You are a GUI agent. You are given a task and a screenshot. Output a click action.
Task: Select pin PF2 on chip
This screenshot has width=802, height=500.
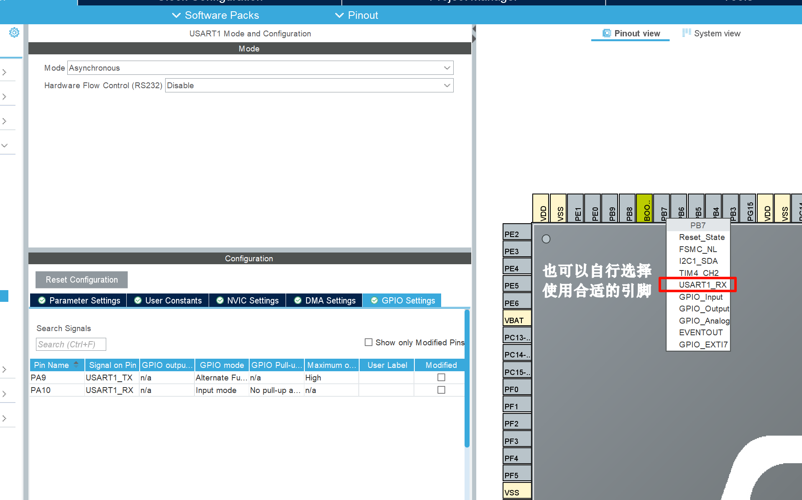(x=517, y=421)
